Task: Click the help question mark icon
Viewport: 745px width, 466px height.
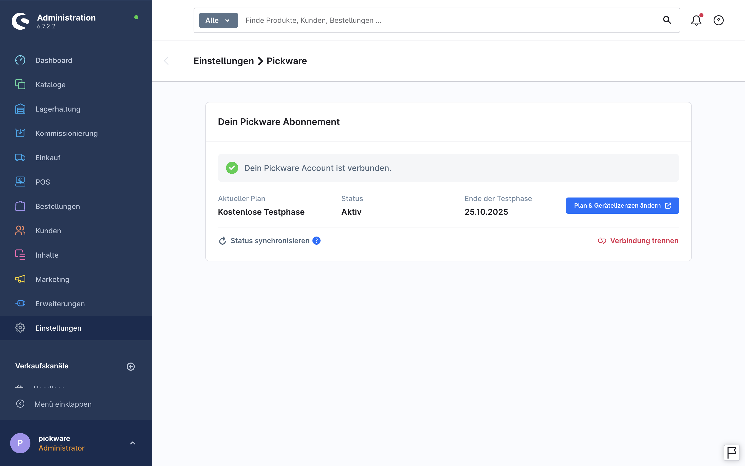Action: pyautogui.click(x=718, y=20)
